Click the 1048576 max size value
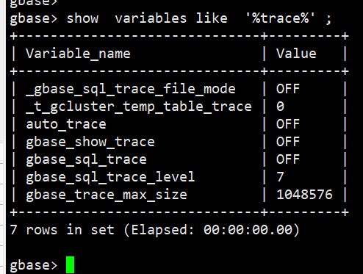This screenshot has height=274, width=363. pos(304,195)
